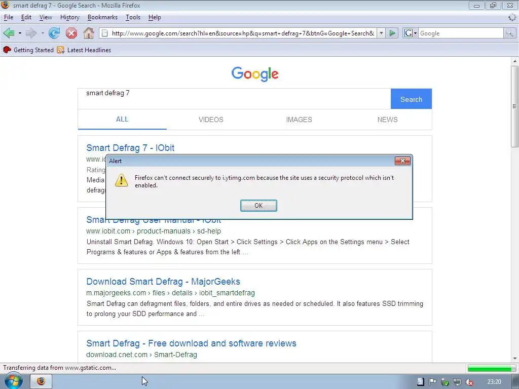Click the scrollbar up arrow
This screenshot has width=519, height=389.
514,61
